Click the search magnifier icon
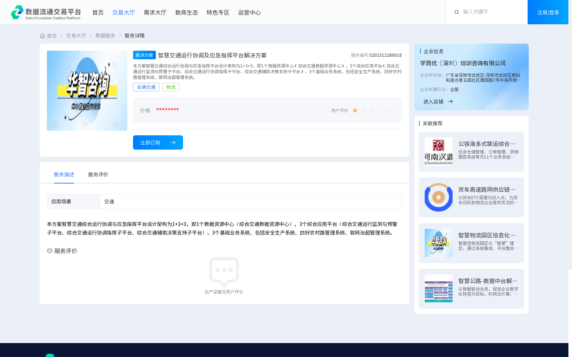Screen dimensions: 572x357 457,12
